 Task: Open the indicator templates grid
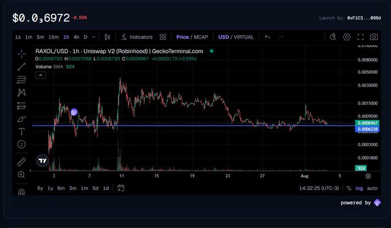coord(163,37)
